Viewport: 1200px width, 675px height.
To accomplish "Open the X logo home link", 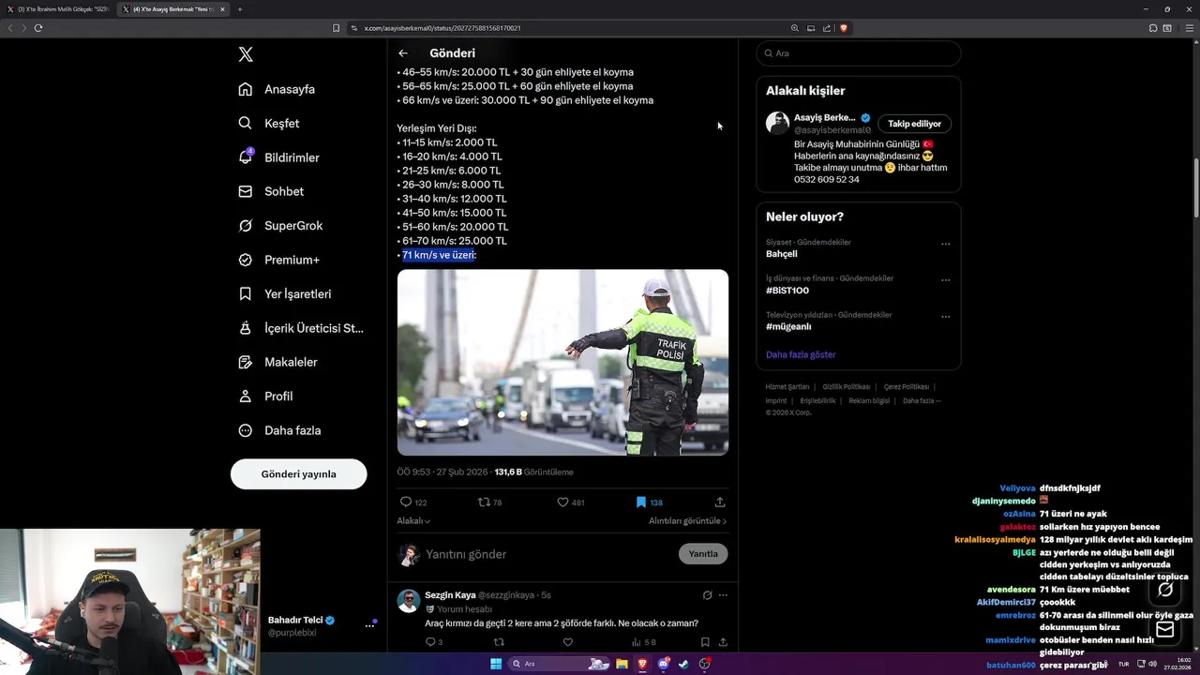I will click(246, 54).
